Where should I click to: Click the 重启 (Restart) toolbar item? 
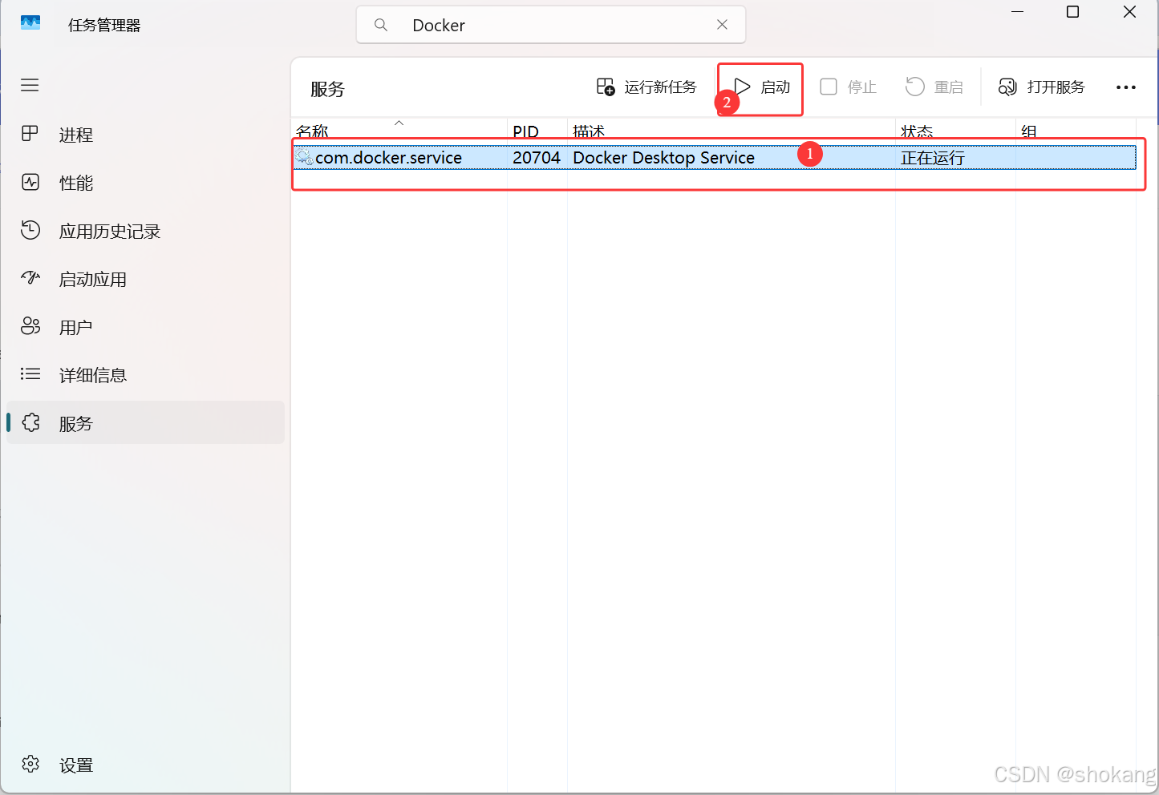pos(934,87)
